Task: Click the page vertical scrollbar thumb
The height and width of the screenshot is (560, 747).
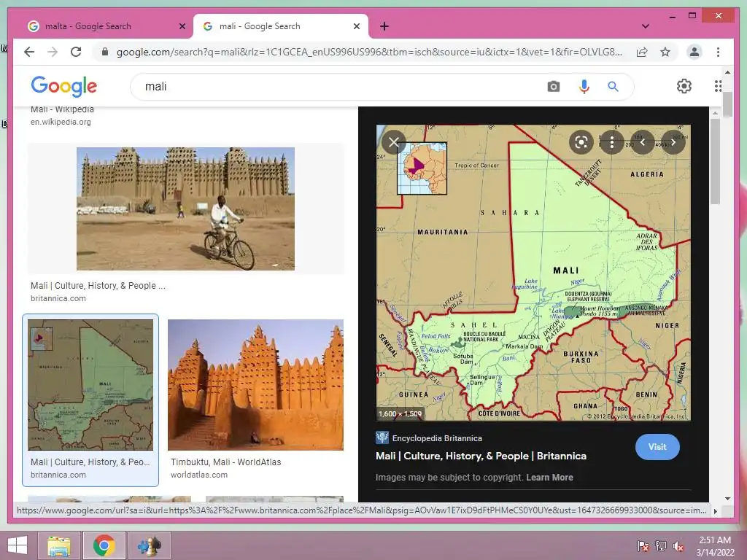Action: tap(727, 104)
